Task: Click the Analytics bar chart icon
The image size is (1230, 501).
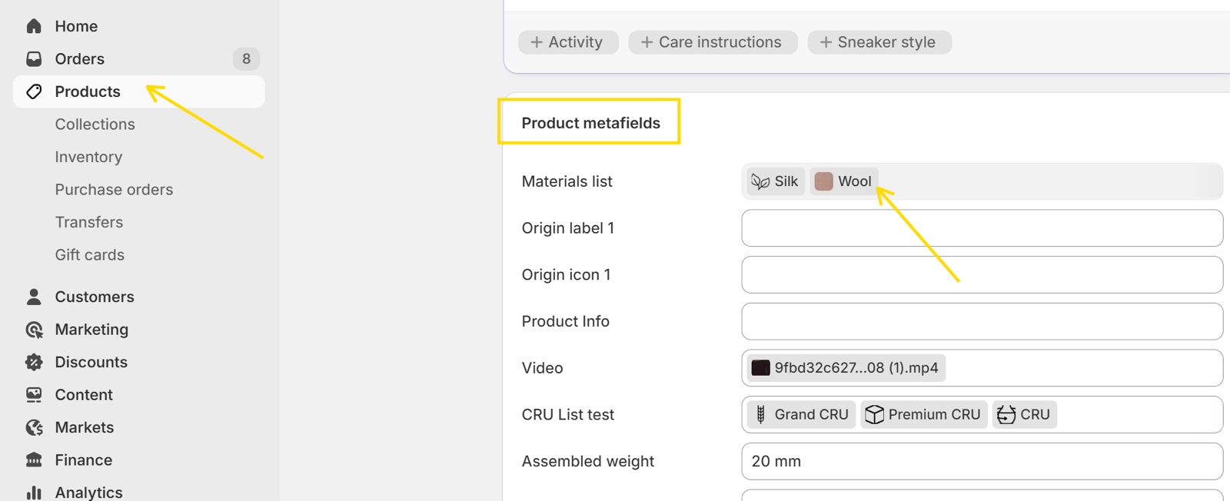Action: pos(34,493)
